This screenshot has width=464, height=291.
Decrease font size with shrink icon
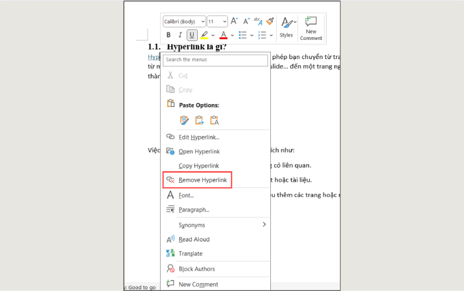246,21
